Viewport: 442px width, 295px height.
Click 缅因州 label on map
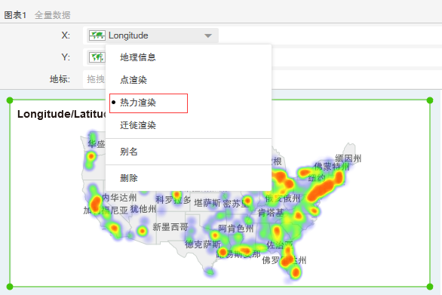[348, 158]
